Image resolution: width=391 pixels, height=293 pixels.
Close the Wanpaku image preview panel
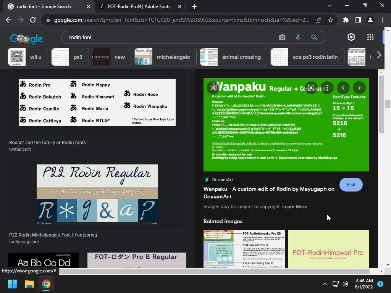click(x=213, y=88)
